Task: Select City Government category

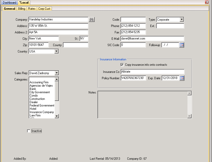Action: click(40, 92)
